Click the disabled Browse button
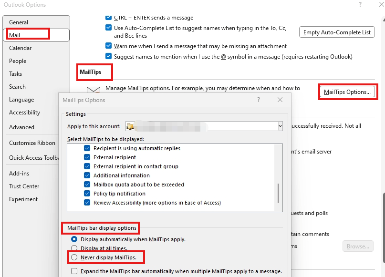 (x=358, y=246)
